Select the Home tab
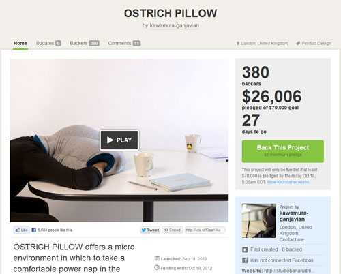Viewport: 341px width, 274px height. click(20, 43)
